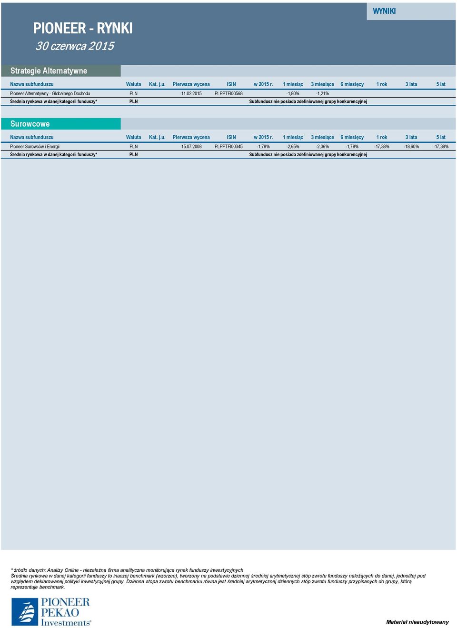The width and height of the screenshot is (457, 628).
Task: Click the -2,65% one-month return value
Action: click(x=293, y=147)
